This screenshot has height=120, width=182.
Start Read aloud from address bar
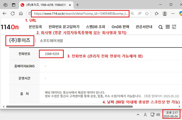click(x=140, y=13)
